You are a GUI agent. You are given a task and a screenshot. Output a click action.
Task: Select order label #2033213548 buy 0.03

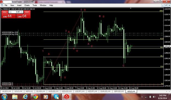[10, 32]
